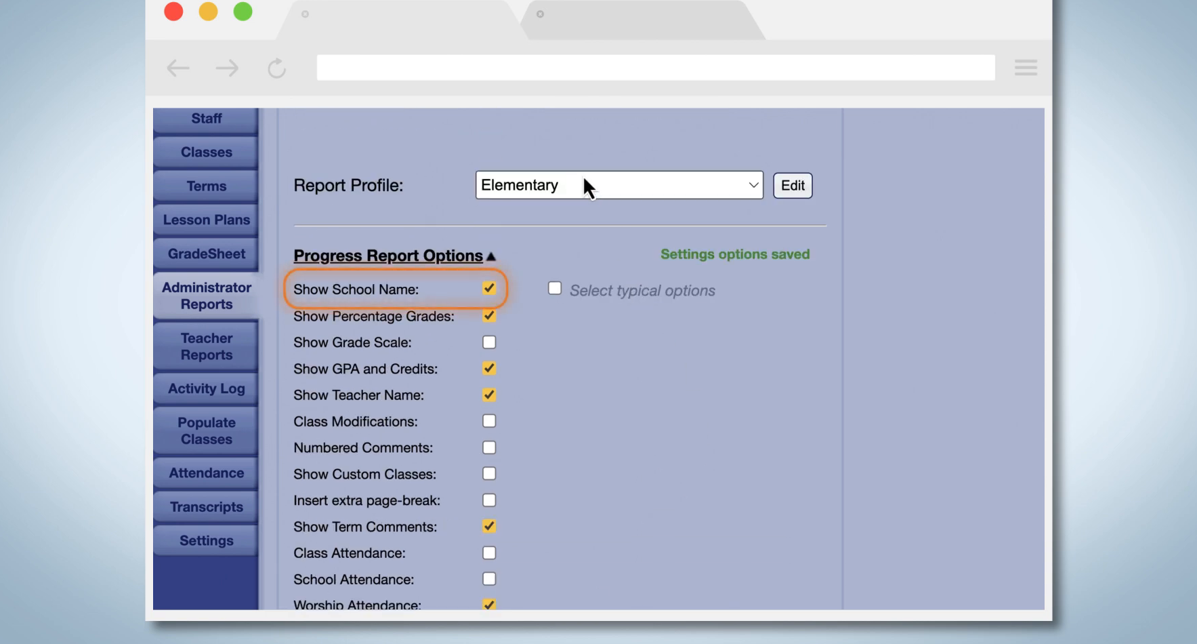The width and height of the screenshot is (1197, 644).
Task: Turn on the Class Attendance checkbox
Action: pos(489,553)
